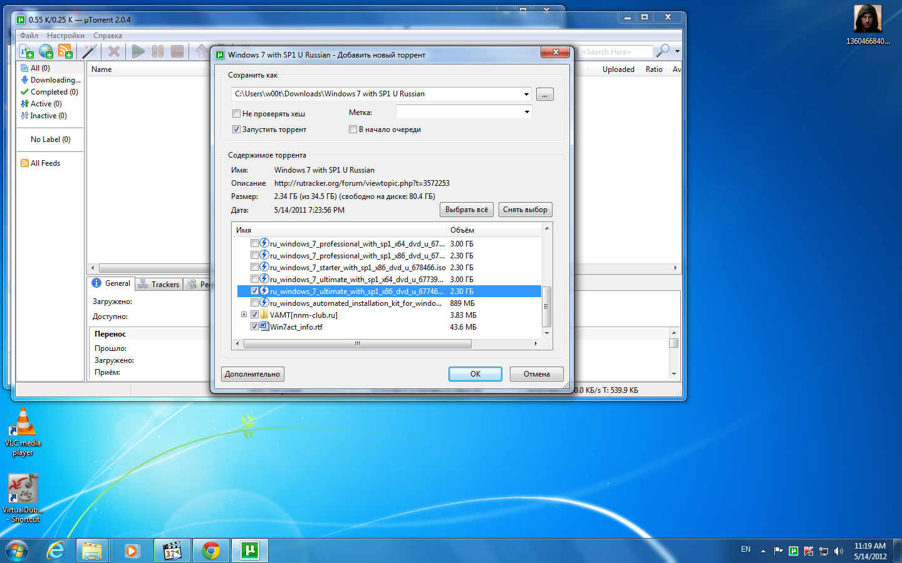Click Add Torrent from URL globe icon
Viewport: 902px width, 563px height.
click(46, 51)
